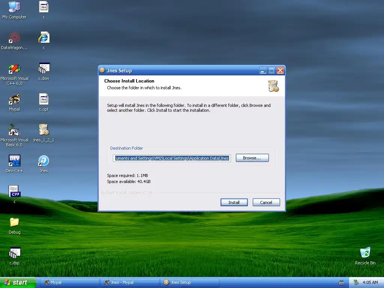Launch the Jnes desktop shortcut
The image size is (384, 288).
coord(43,163)
